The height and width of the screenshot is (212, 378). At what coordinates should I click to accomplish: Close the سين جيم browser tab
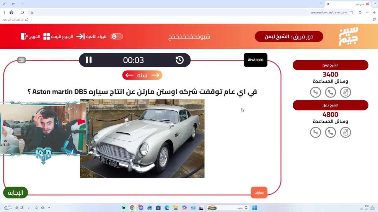pos(328,4)
